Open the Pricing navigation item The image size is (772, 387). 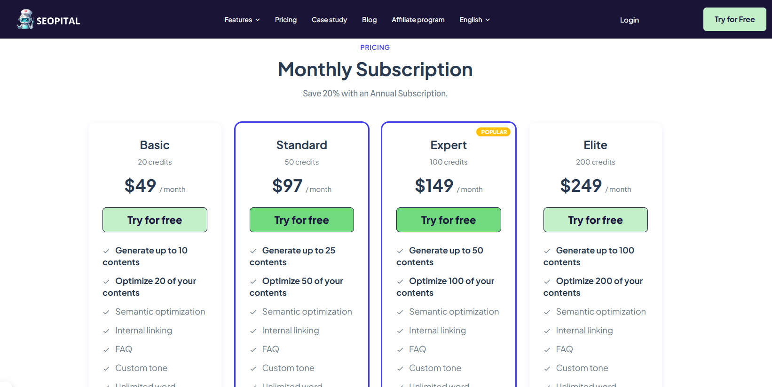[285, 20]
